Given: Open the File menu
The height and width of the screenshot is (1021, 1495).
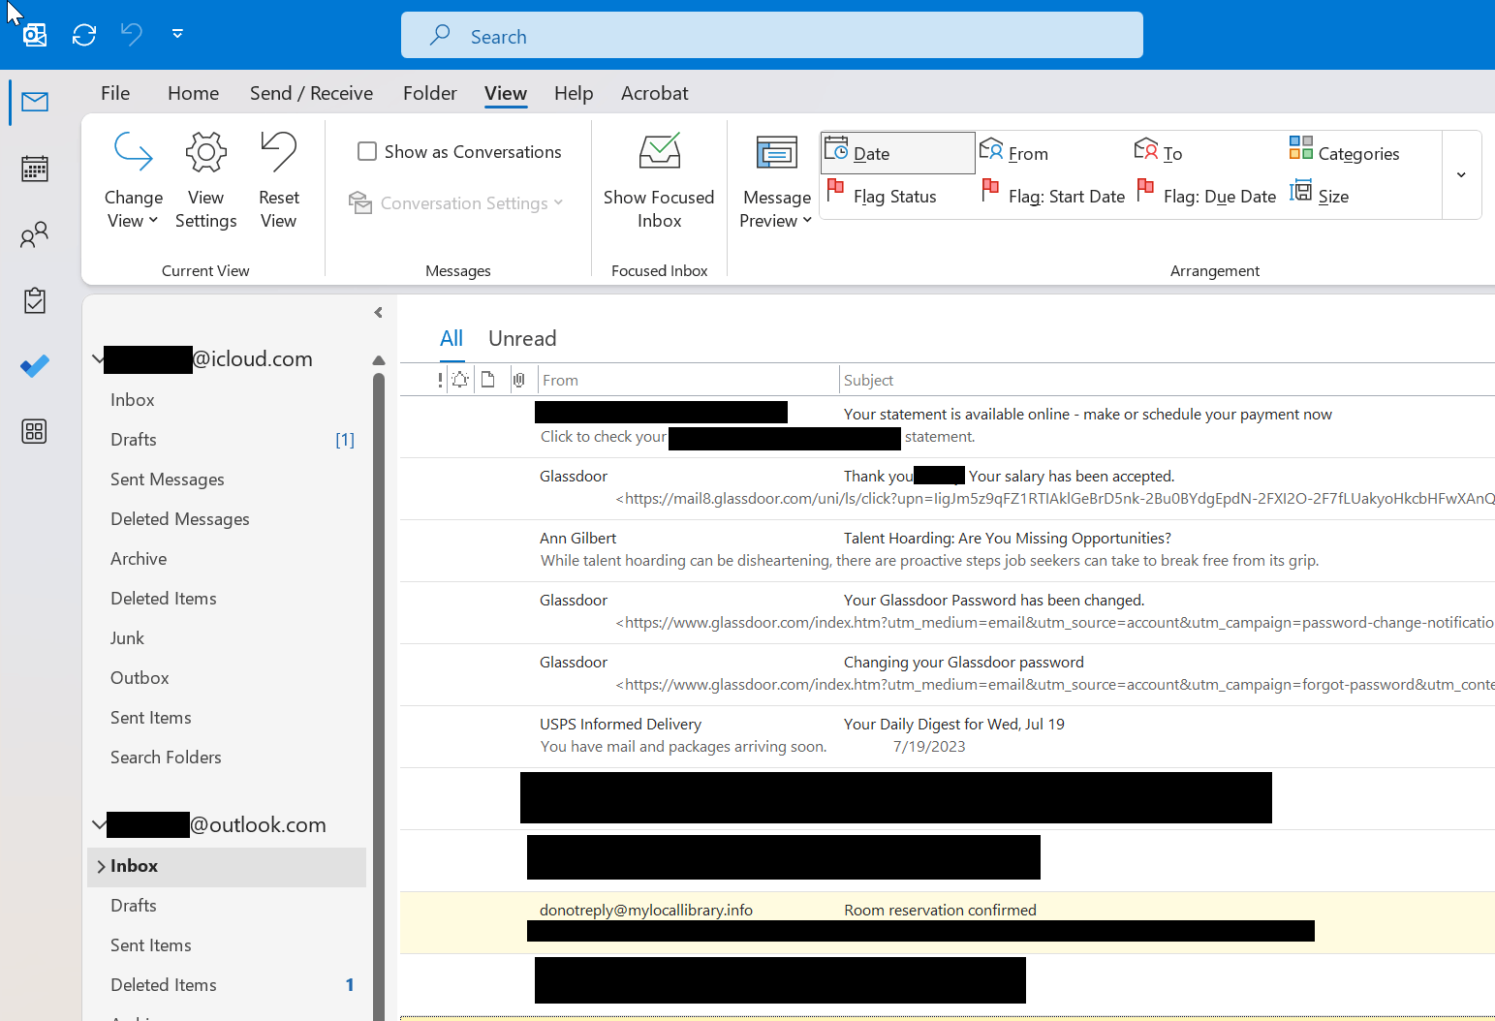Looking at the screenshot, I should [115, 93].
